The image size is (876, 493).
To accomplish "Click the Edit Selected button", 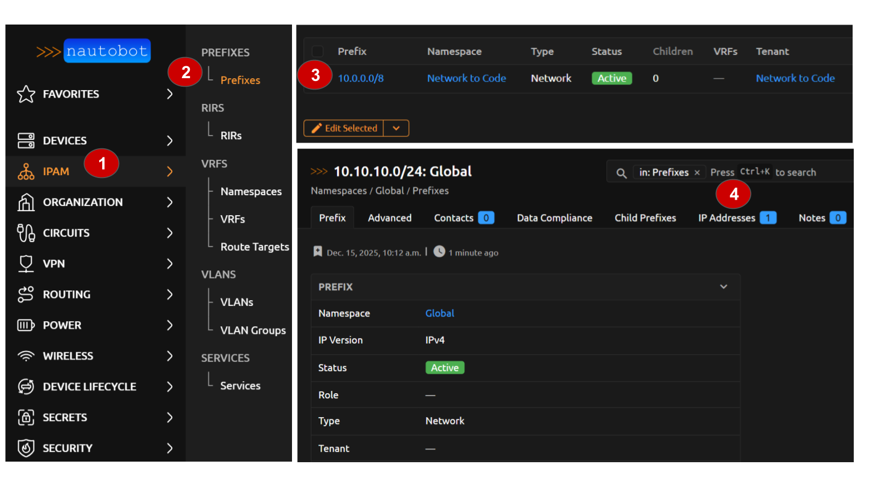I will tap(344, 128).
